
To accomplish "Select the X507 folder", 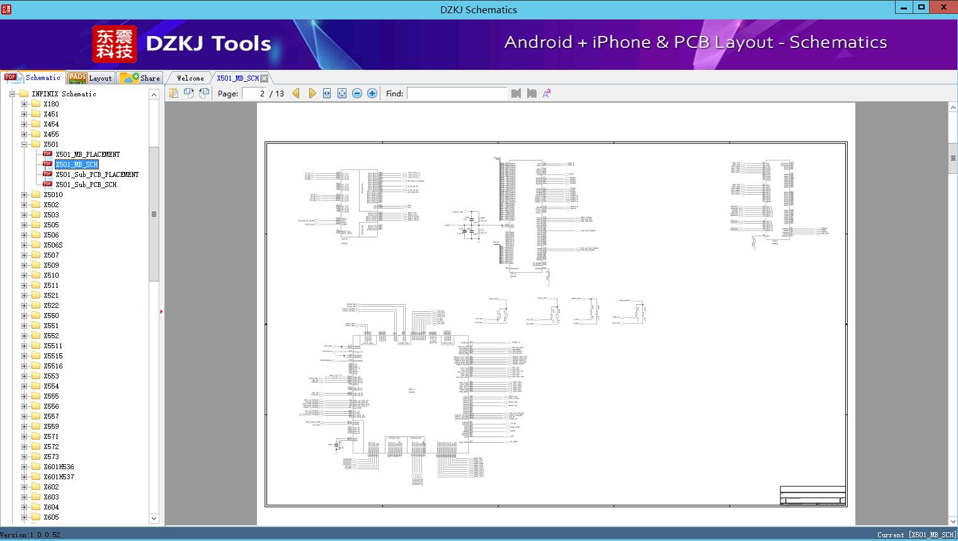I will point(51,255).
